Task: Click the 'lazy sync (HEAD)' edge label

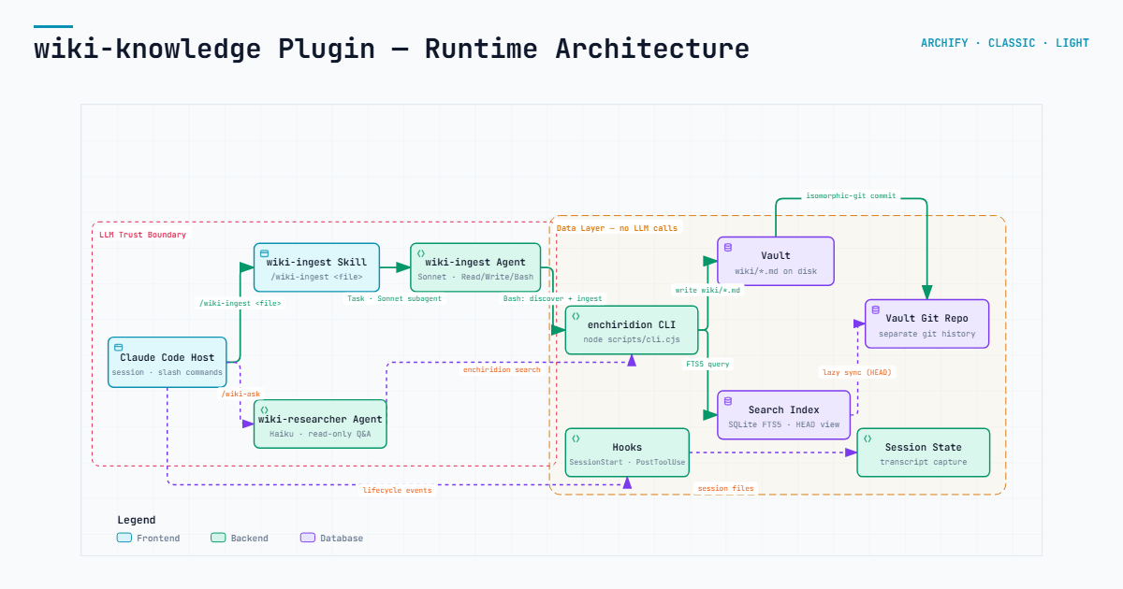Action: coord(858,372)
